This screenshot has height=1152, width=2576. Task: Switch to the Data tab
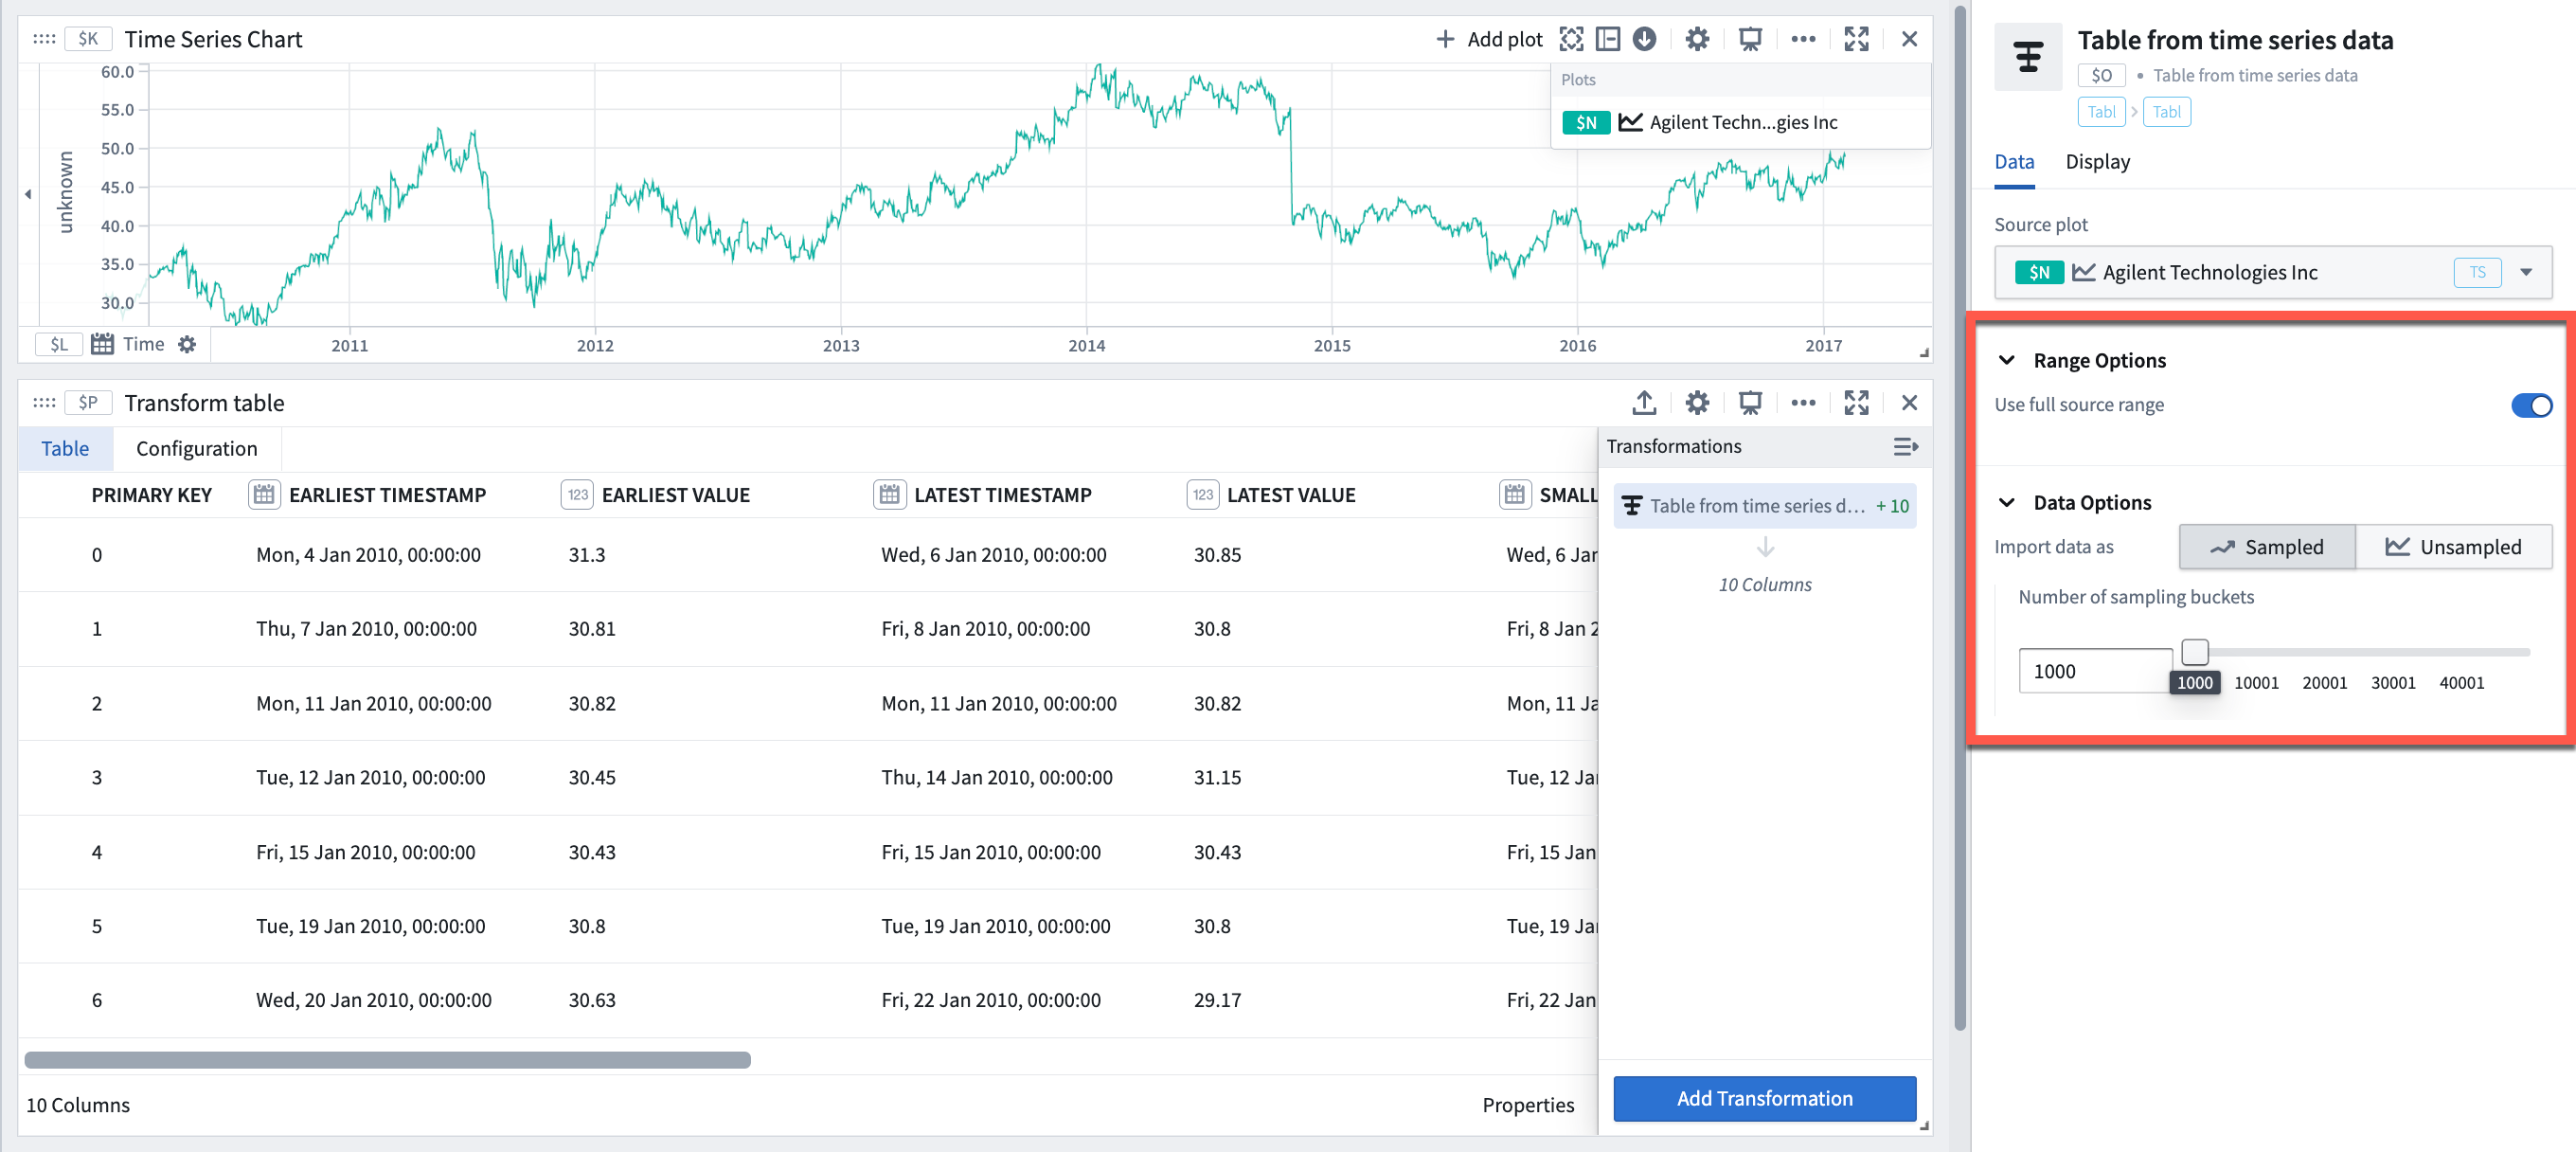[2014, 162]
